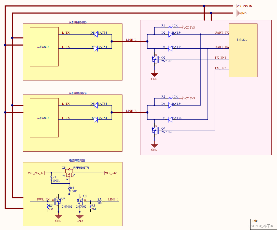Select diode D7 symbol in right slave board
This screenshot has height=230, width=277.
[x=96, y=120]
